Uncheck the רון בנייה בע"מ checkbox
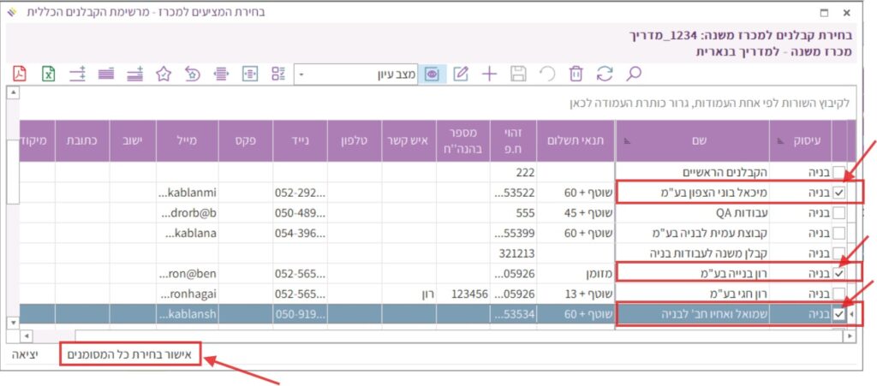Viewport: 877px width, 386px height. [x=838, y=274]
